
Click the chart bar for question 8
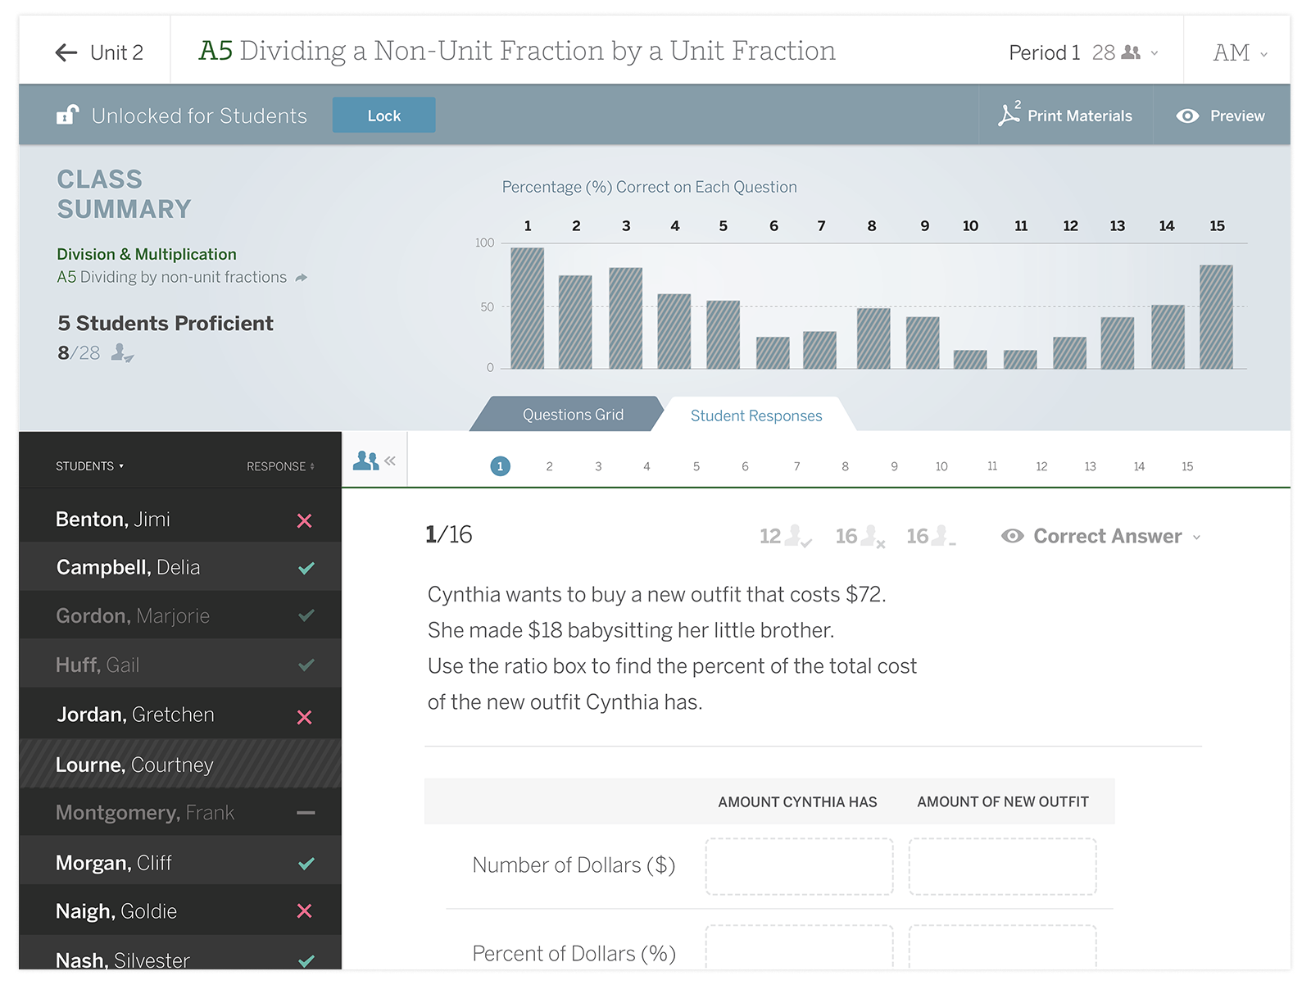(873, 338)
